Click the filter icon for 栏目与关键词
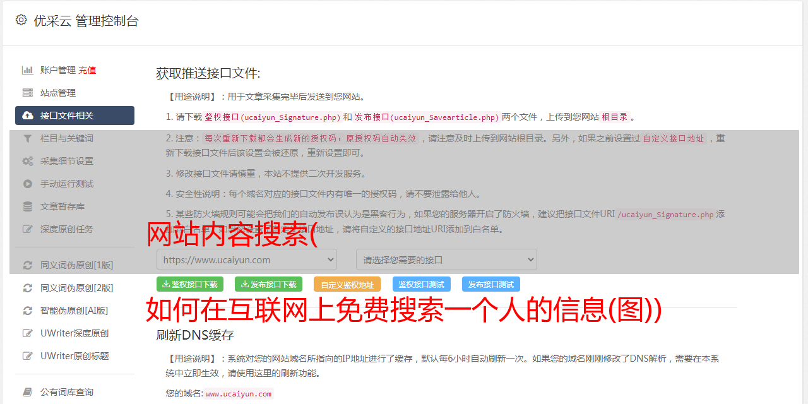 [x=28, y=138]
